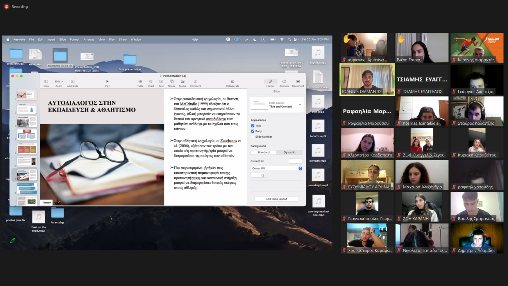The height and width of the screenshot is (286, 508).
Task: Select the deytera.mp3 desktop file
Action: point(318,55)
